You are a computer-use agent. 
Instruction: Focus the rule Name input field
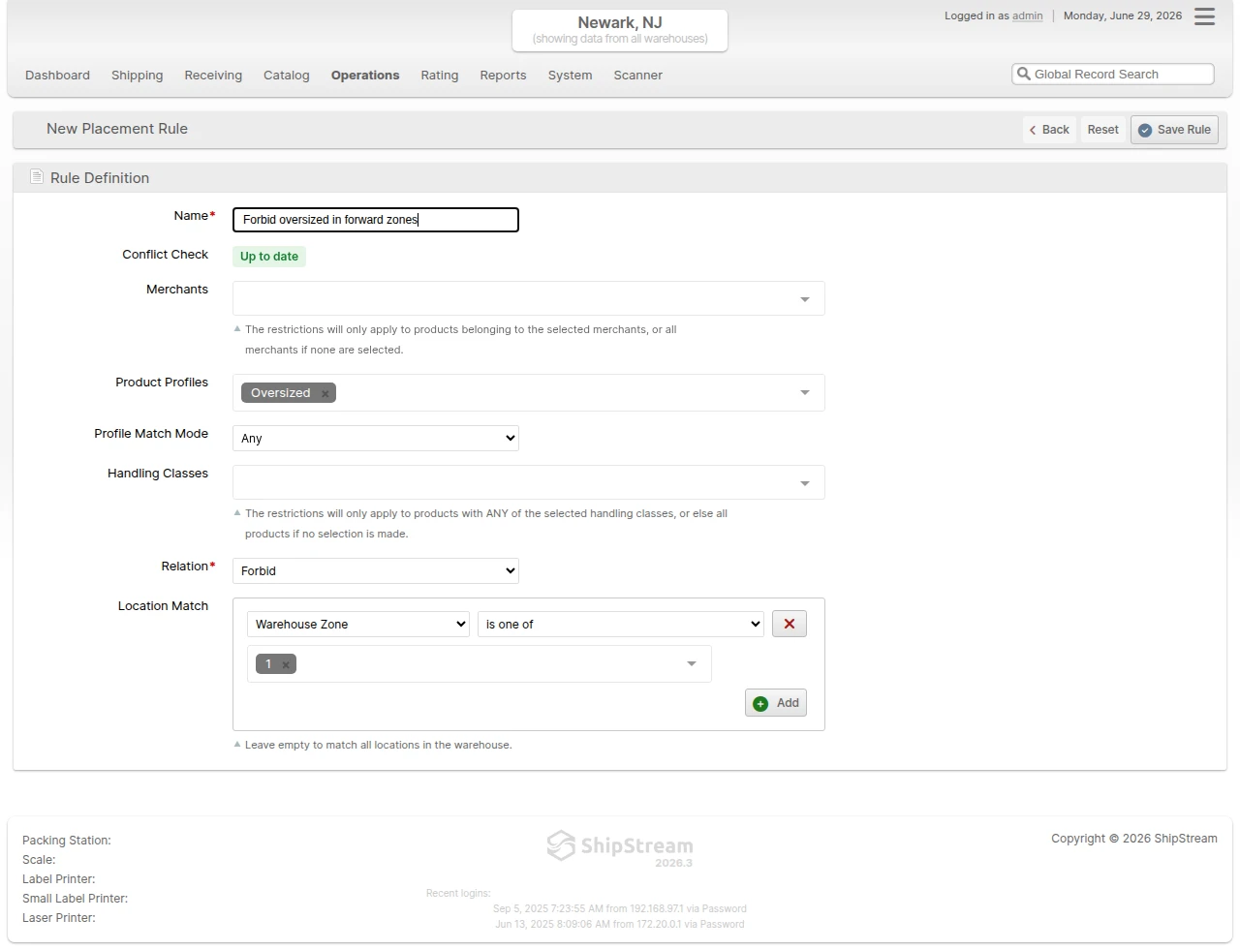(376, 220)
